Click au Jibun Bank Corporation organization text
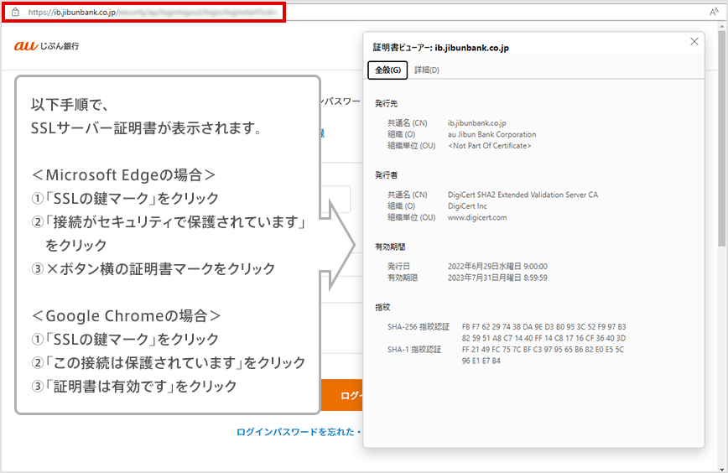Viewport: 728px width, 473px height. (x=491, y=134)
